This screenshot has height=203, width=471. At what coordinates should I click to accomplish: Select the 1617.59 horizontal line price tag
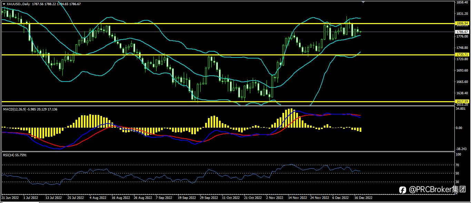click(461, 101)
